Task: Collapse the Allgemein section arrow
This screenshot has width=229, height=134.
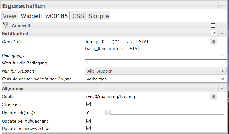Action: tap(222, 89)
